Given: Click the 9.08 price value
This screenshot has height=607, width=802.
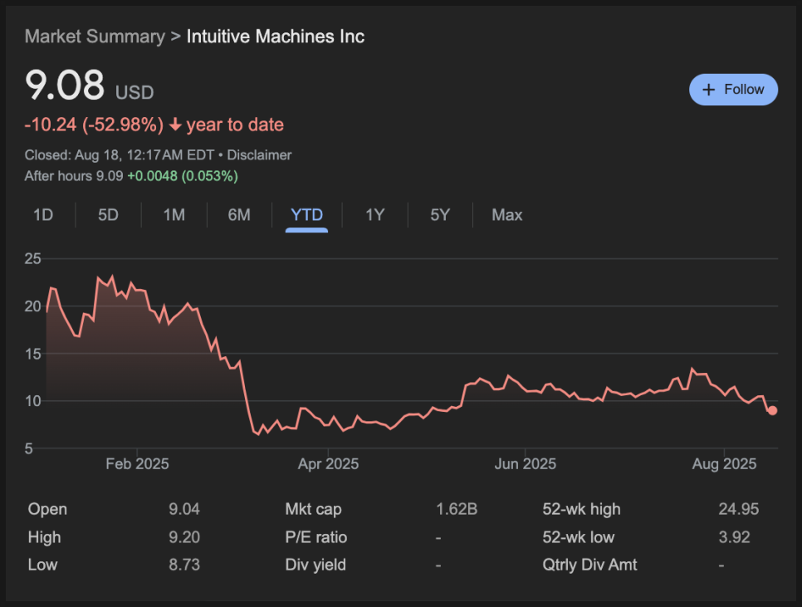Looking at the screenshot, I should point(65,85).
